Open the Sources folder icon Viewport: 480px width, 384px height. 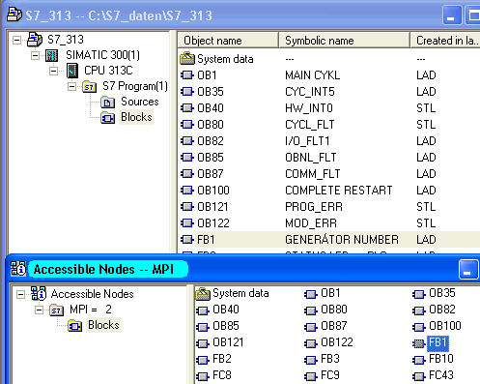(x=107, y=103)
